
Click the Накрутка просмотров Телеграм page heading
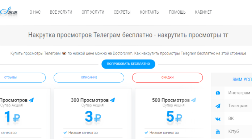click(x=128, y=35)
